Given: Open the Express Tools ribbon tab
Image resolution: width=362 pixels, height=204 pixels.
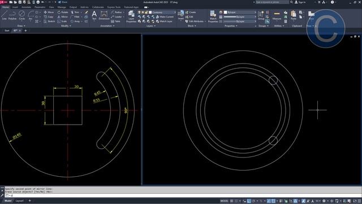Looking at the screenshot, I should (x=114, y=7).
